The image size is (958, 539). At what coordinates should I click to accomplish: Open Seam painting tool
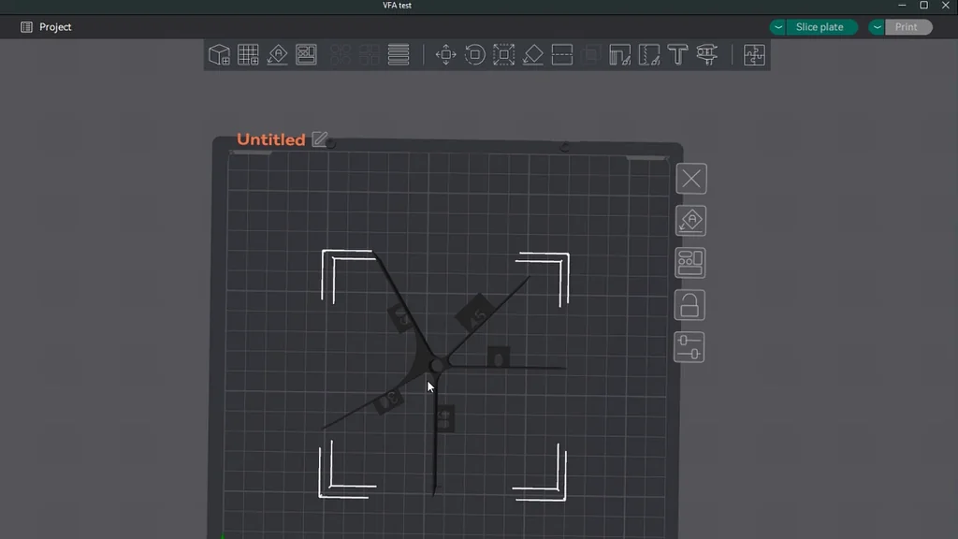point(649,55)
